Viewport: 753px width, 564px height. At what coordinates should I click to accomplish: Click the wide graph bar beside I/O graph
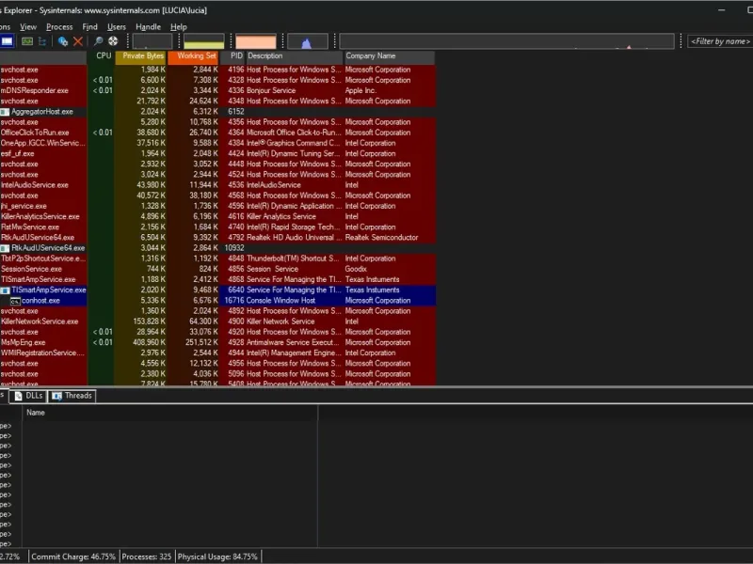506,41
